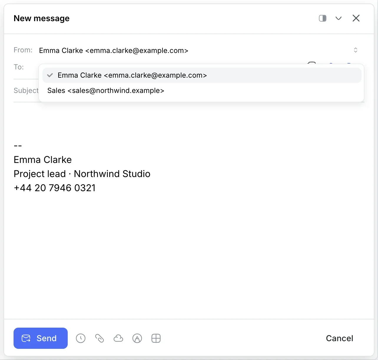This screenshot has width=378, height=360.
Task: Close the New message window
Action: point(356,18)
